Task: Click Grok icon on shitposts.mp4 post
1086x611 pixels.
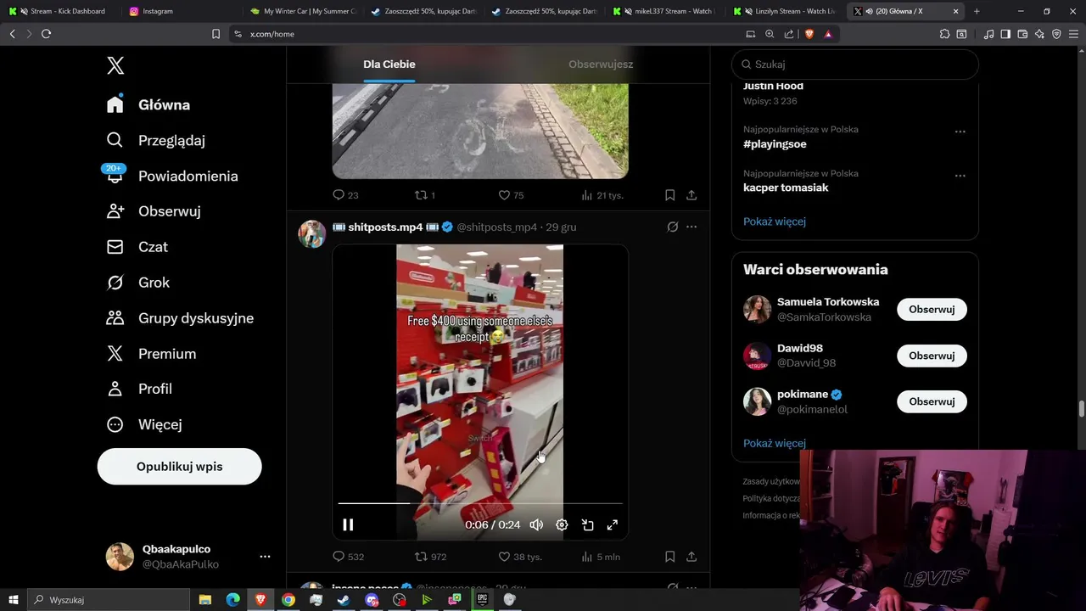Action: tap(672, 227)
